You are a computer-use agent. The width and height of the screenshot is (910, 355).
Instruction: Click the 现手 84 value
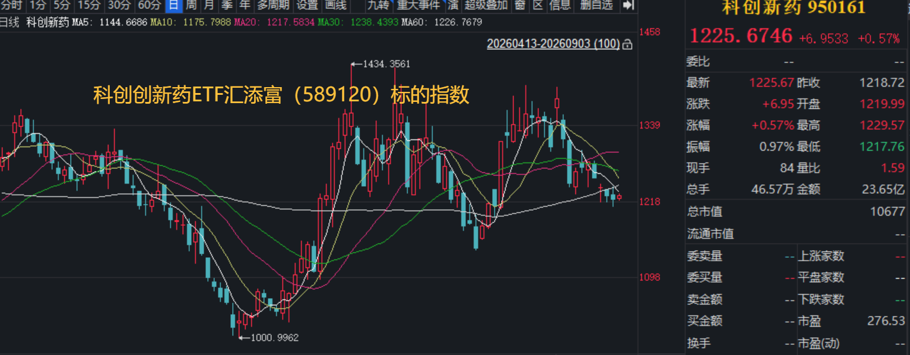pyautogui.click(x=787, y=168)
